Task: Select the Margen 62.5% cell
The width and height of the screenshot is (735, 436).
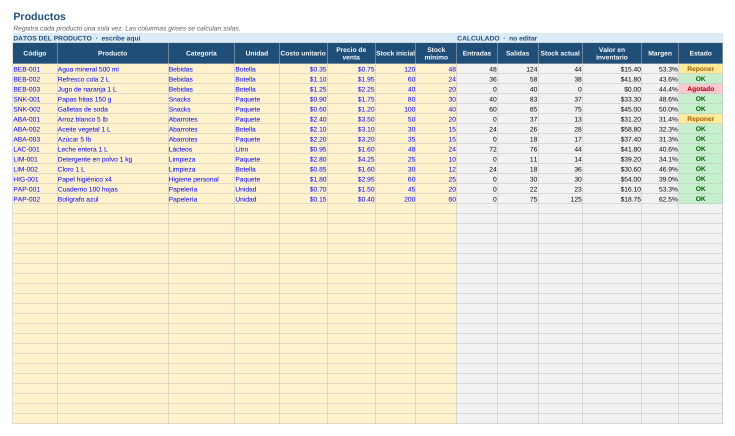Action: click(x=660, y=199)
